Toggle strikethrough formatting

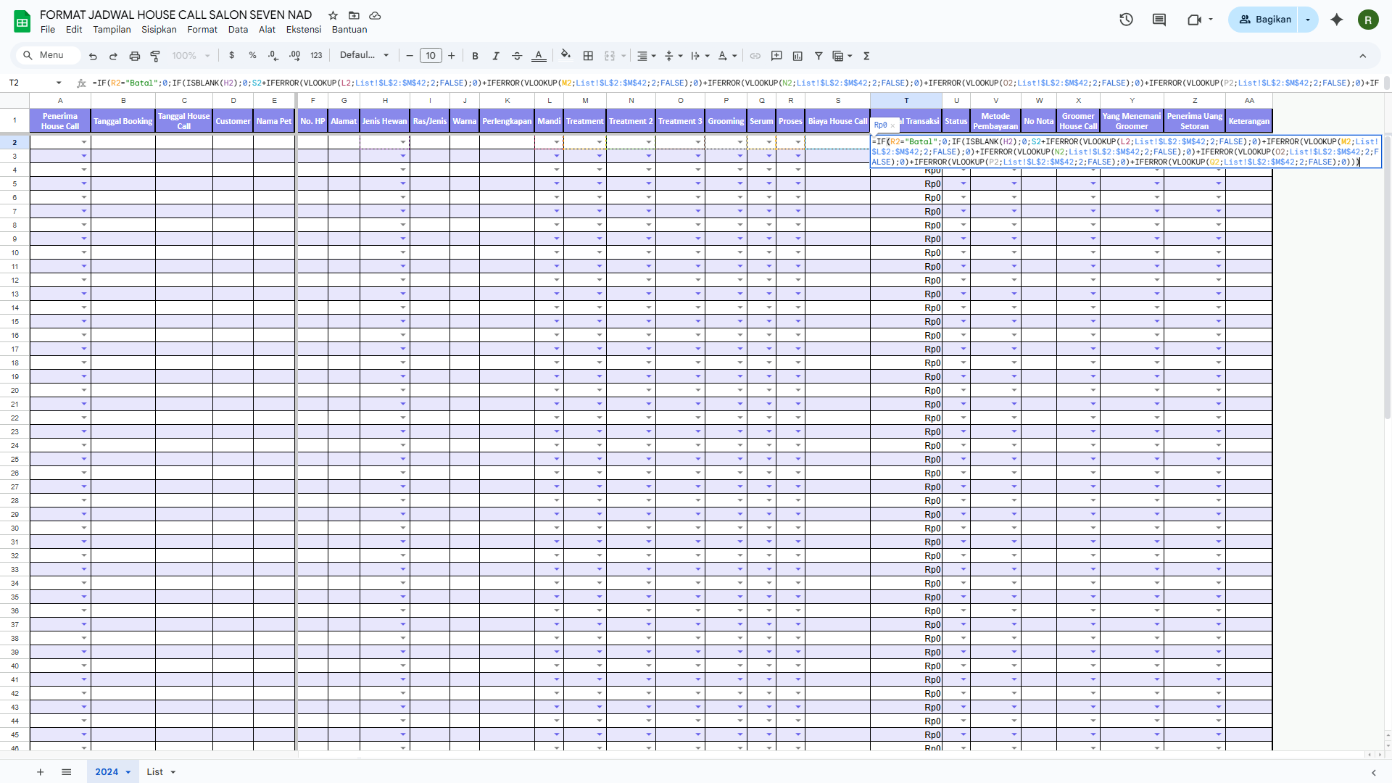pyautogui.click(x=517, y=56)
